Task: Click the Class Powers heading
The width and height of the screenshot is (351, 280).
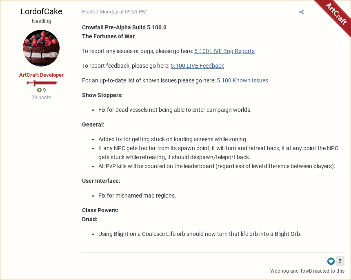Action: 100,210
